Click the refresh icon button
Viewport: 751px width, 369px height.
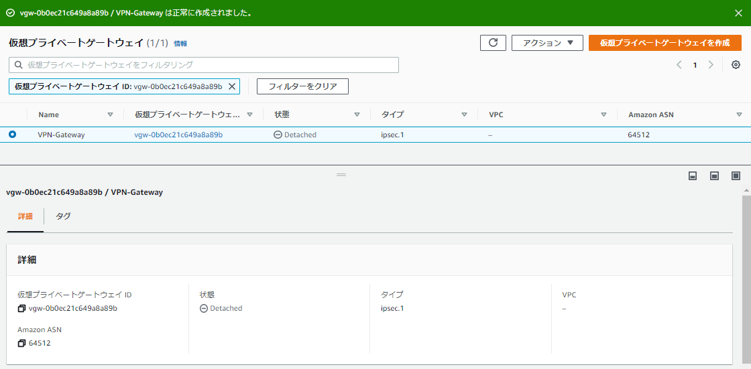pos(493,43)
